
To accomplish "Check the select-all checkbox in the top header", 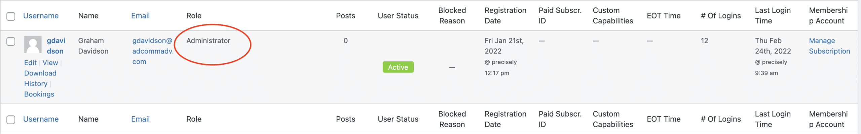I will [x=11, y=16].
